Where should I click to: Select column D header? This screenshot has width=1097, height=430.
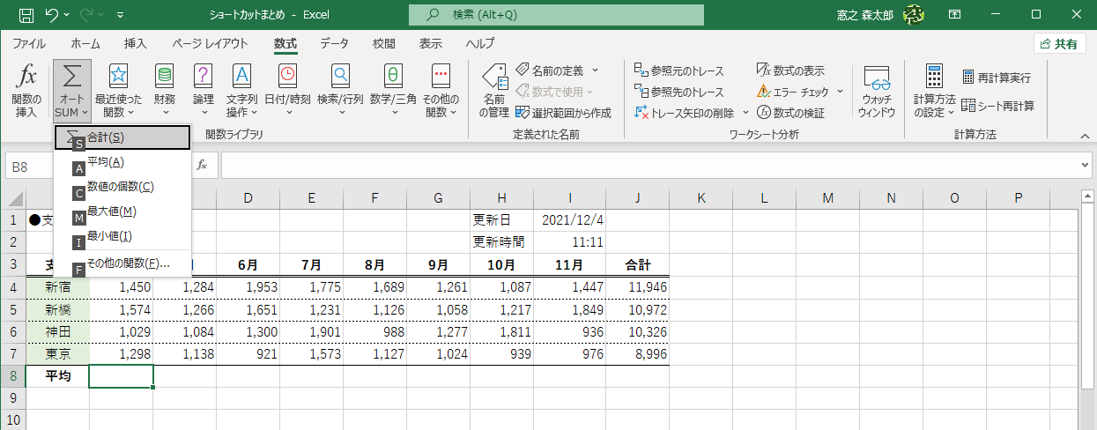(248, 199)
